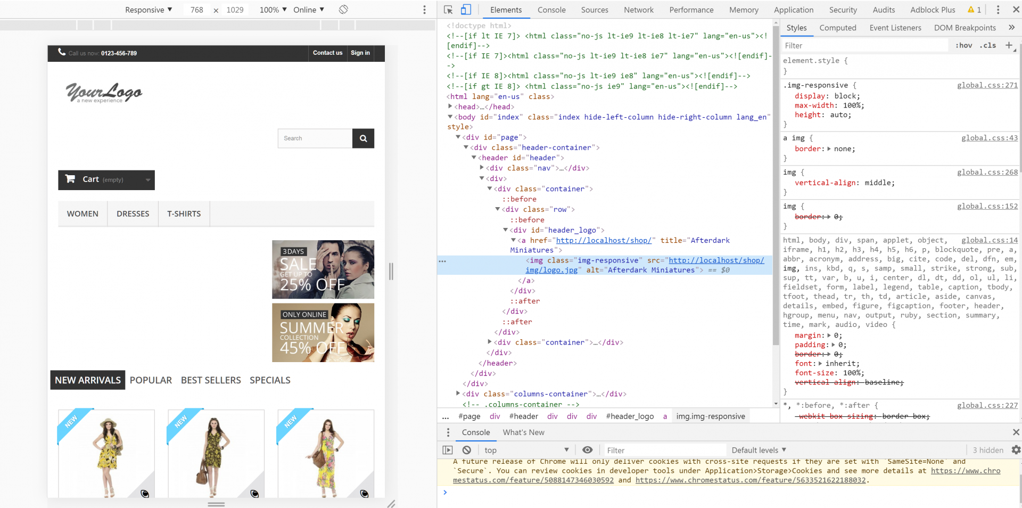Open device toolbar more options menu
The image size is (1022, 508).
[424, 10]
